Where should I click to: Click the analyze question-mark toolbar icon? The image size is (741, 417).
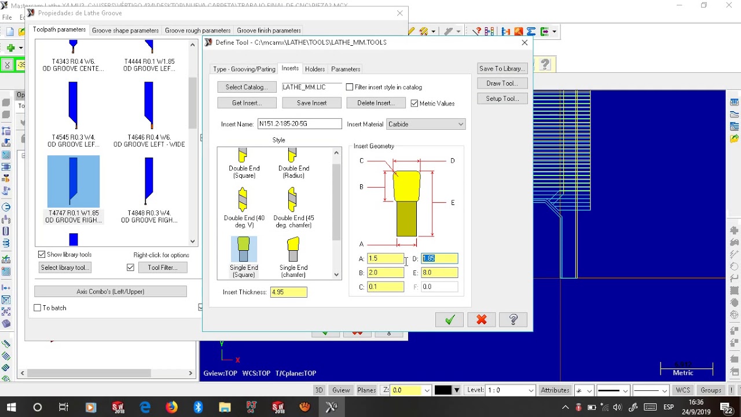477,31
